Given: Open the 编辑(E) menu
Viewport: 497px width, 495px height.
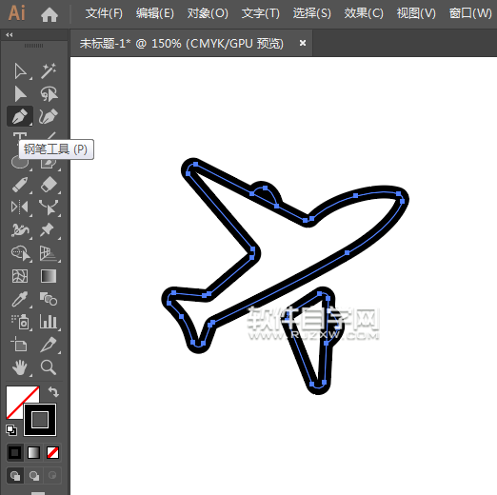Looking at the screenshot, I should pos(155,13).
